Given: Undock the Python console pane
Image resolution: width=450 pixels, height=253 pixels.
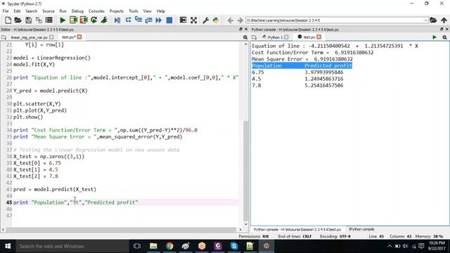Looking at the screenshot, I should tap(442, 30).
